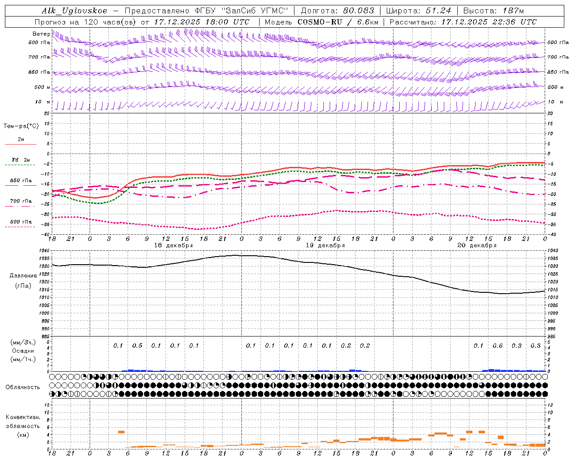Select the (мм/1ч.) precipitation unit label
The image size is (571, 457).
click(x=23, y=359)
